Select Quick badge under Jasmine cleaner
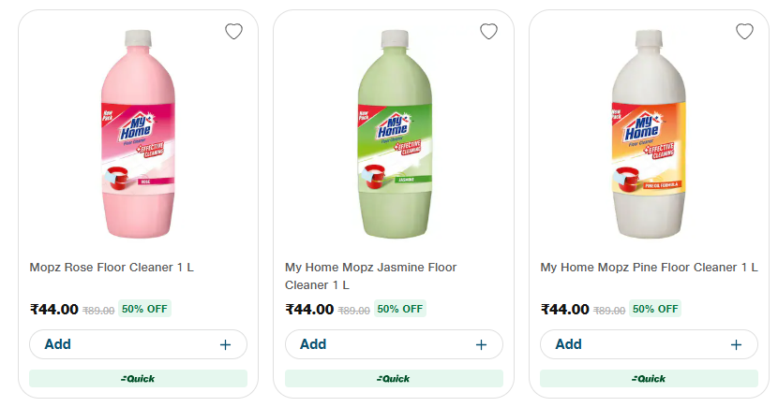778x407 pixels. 394,378
